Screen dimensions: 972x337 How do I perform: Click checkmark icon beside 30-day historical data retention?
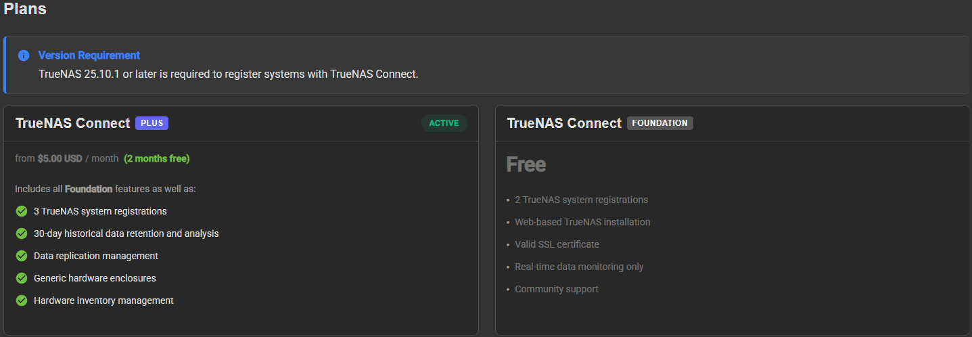point(22,233)
